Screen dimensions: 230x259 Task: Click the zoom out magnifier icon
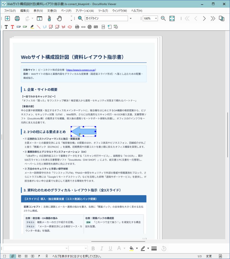(163, 18)
